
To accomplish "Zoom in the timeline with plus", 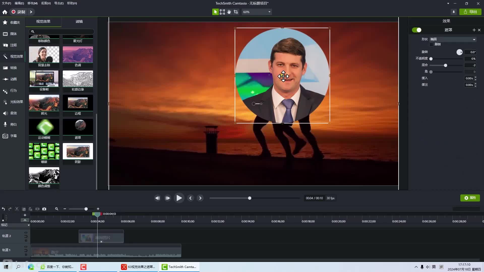I will (x=98, y=209).
